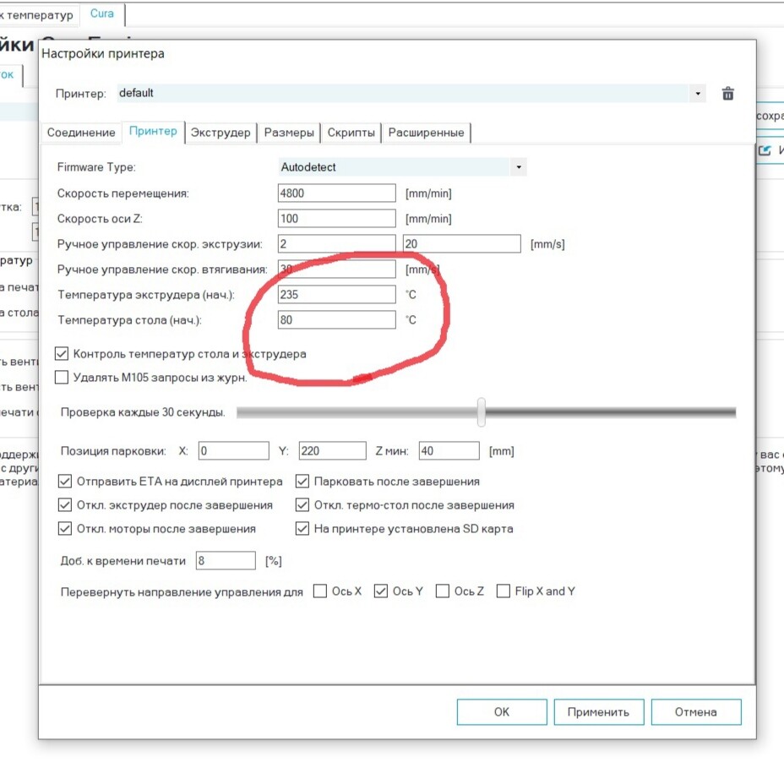Click the Скорость оси Z field

(x=336, y=219)
